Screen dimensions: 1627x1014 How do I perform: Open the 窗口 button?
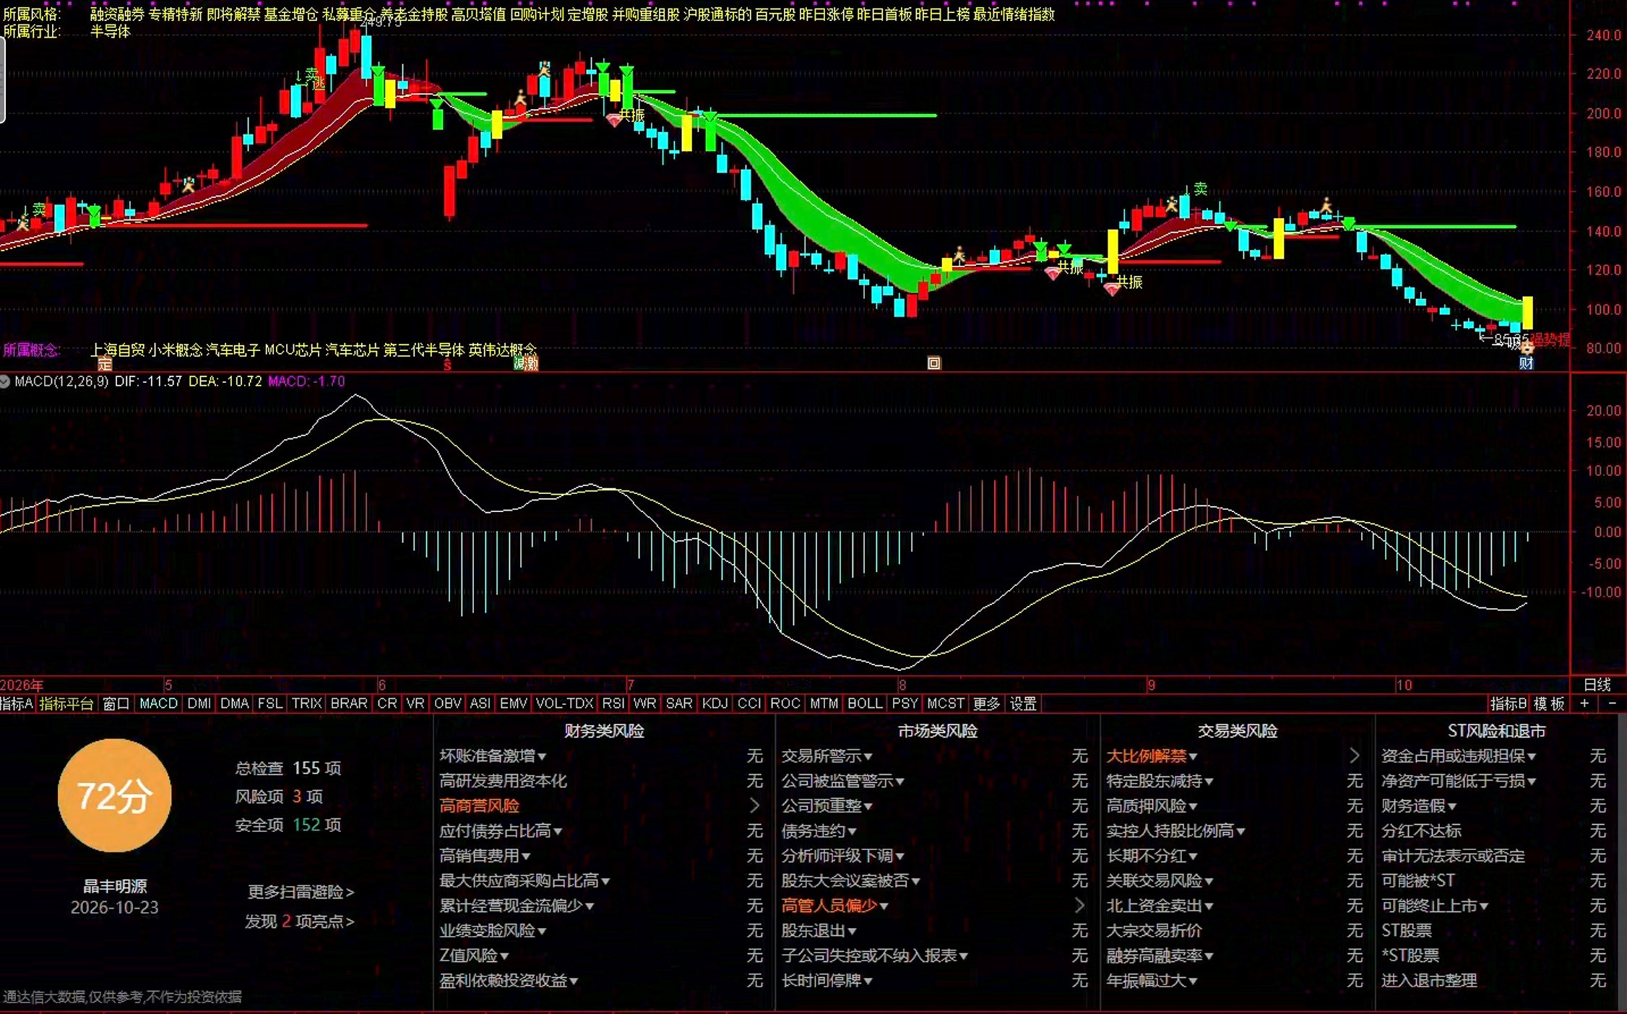[x=116, y=703]
